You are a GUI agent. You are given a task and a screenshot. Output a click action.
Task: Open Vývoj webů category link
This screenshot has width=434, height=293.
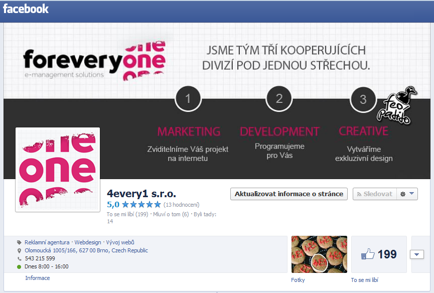[120, 242]
